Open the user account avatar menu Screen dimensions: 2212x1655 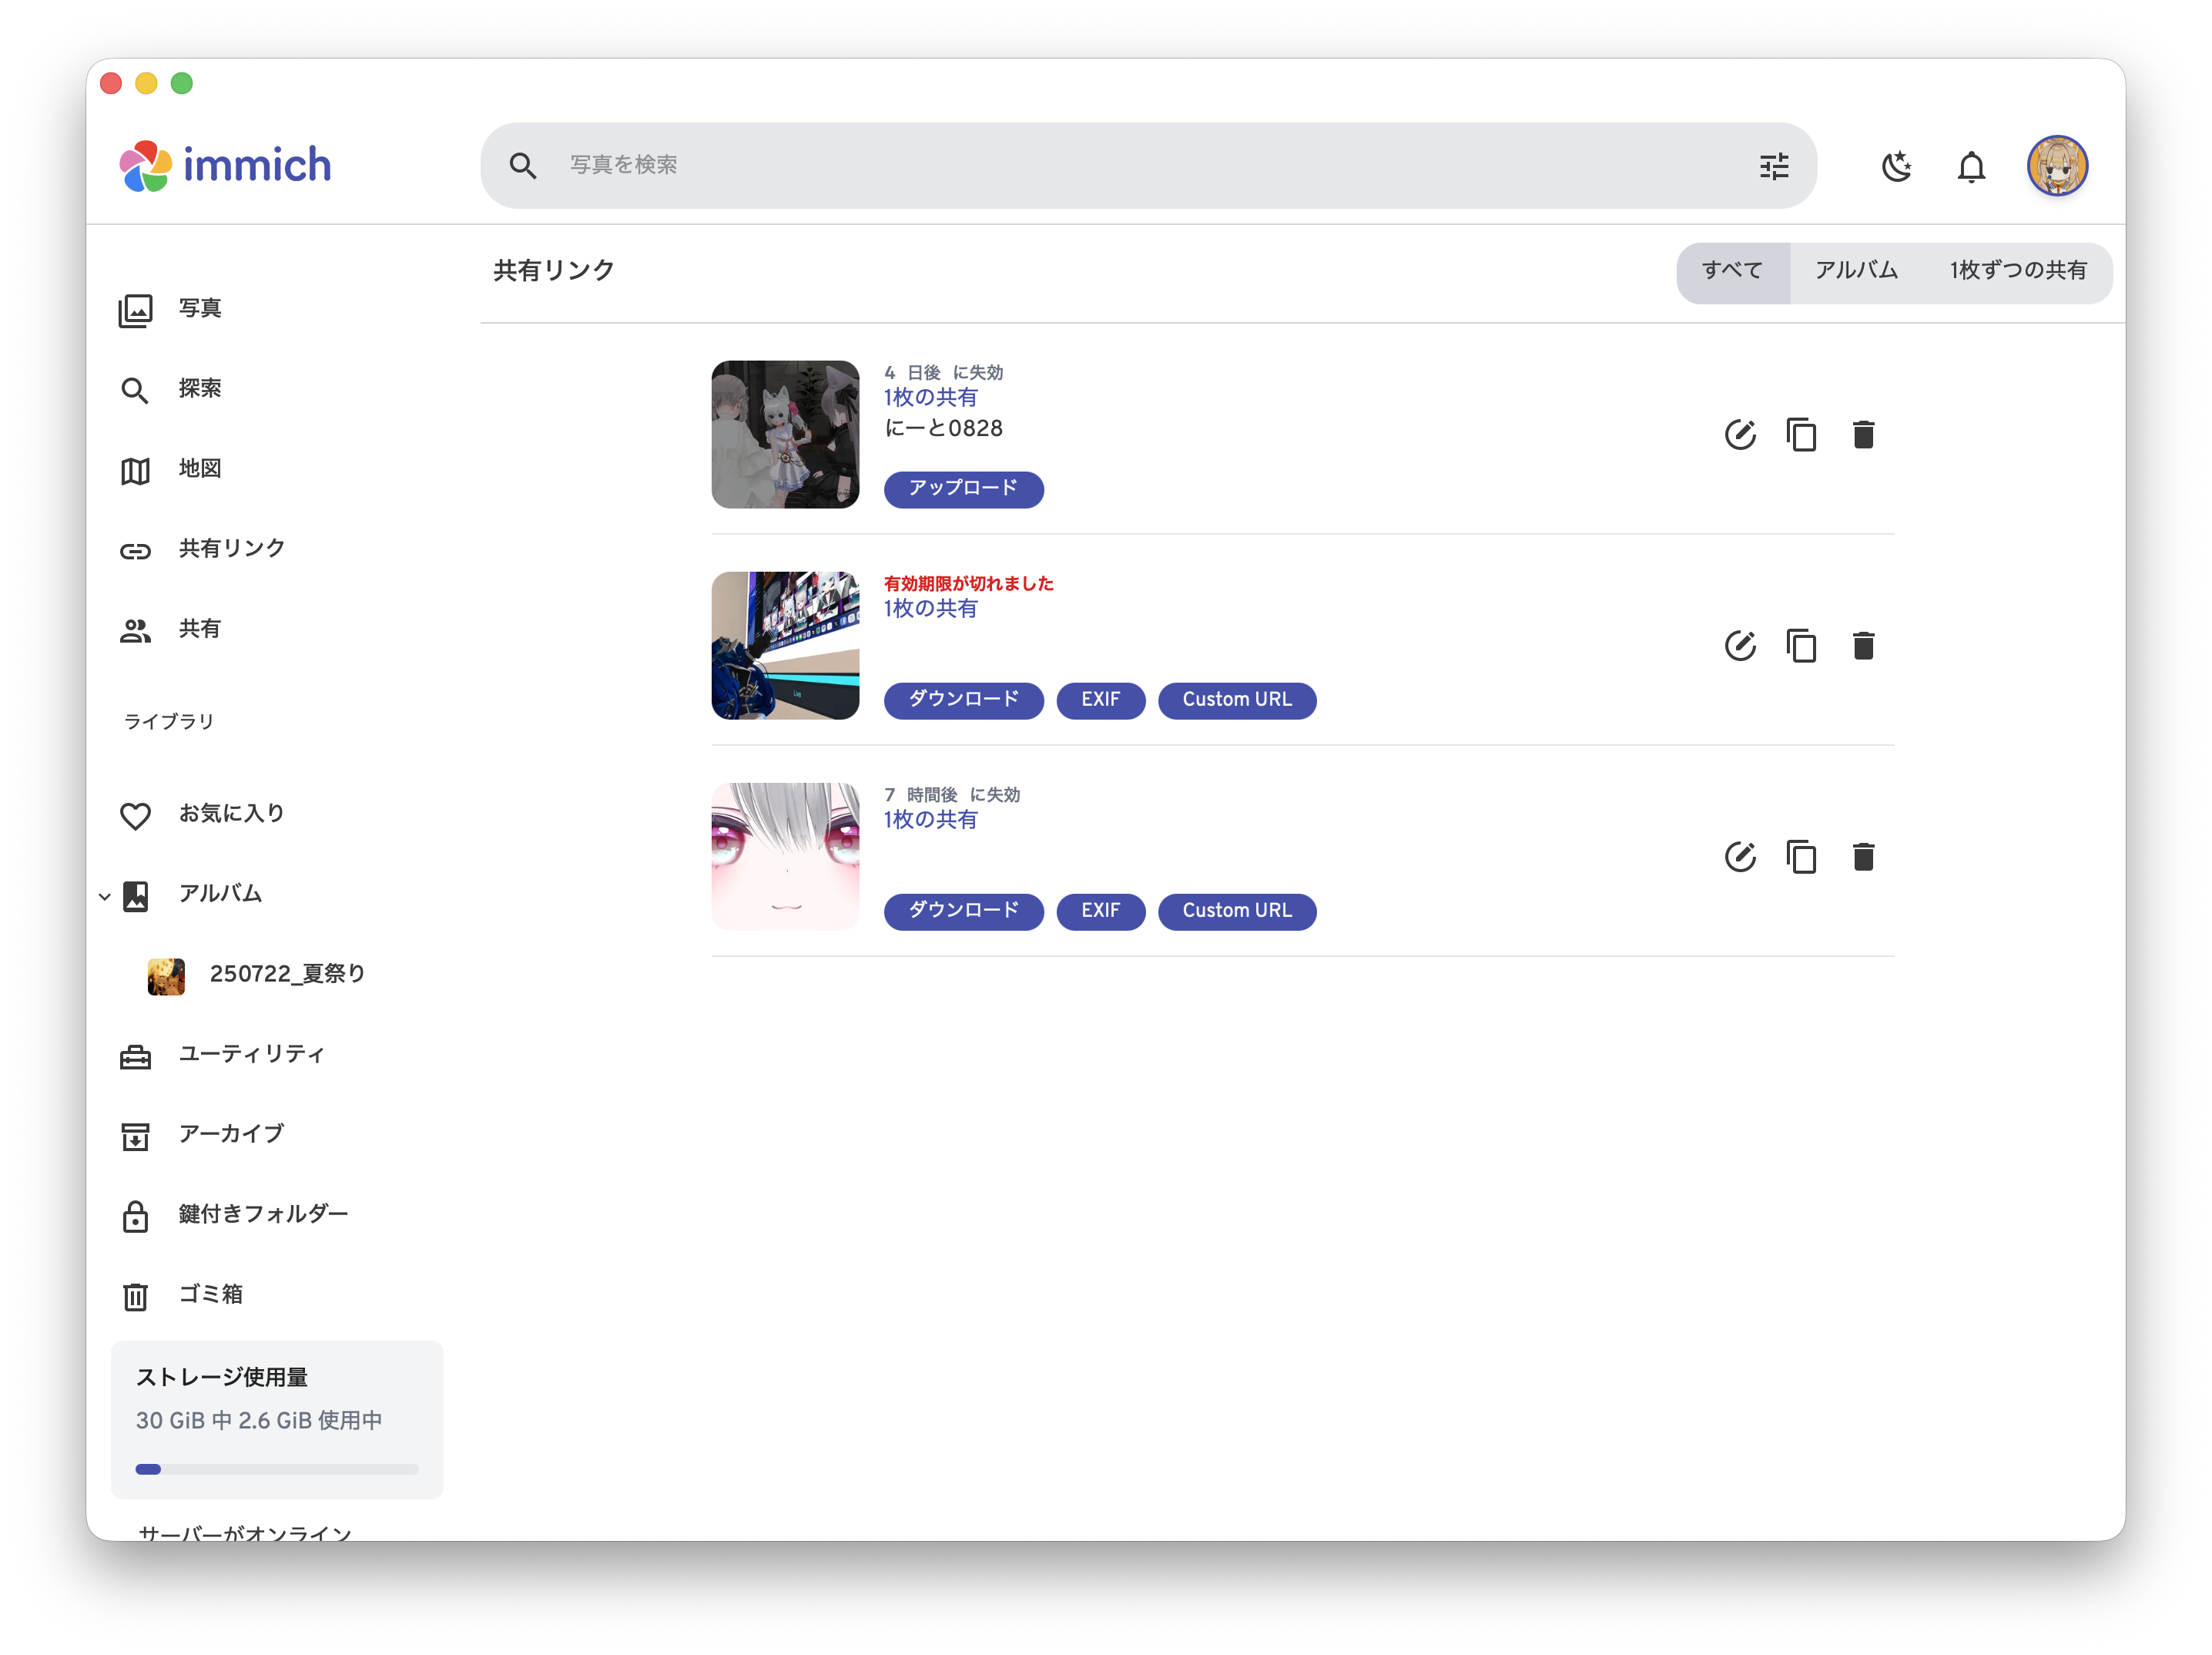[2056, 166]
